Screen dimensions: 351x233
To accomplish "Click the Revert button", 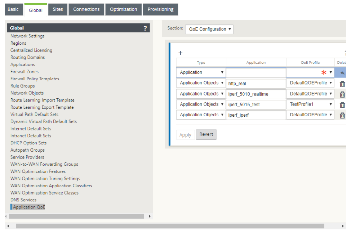I will pos(206,134).
